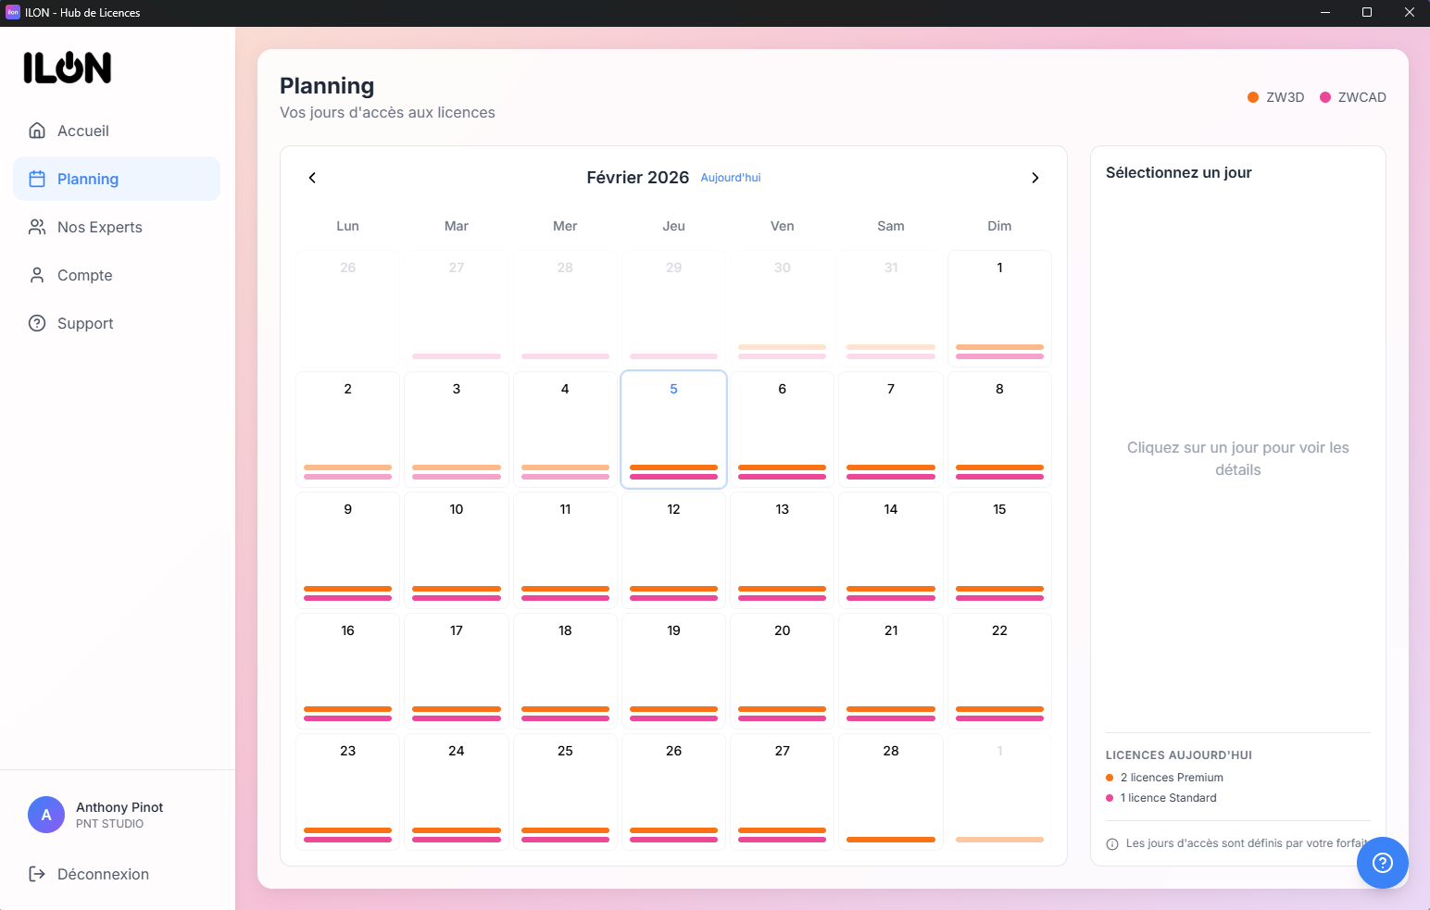
Task: Click Déconnexion to log out
Action: (103, 874)
